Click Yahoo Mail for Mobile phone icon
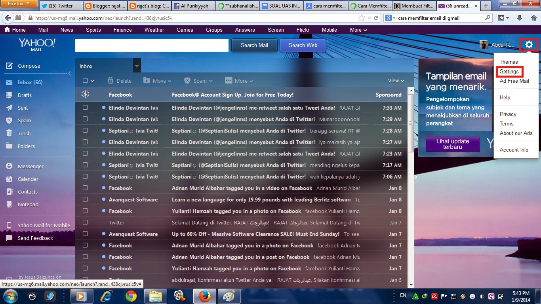Screen dimensions: 541x304 9,225
